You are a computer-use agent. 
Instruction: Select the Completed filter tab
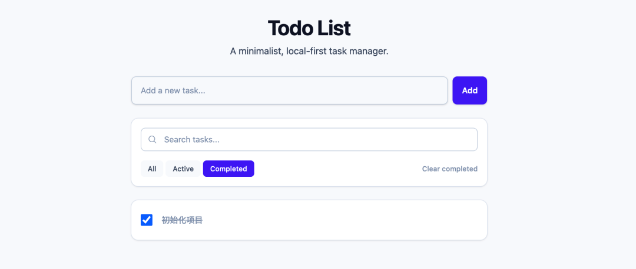coord(228,169)
